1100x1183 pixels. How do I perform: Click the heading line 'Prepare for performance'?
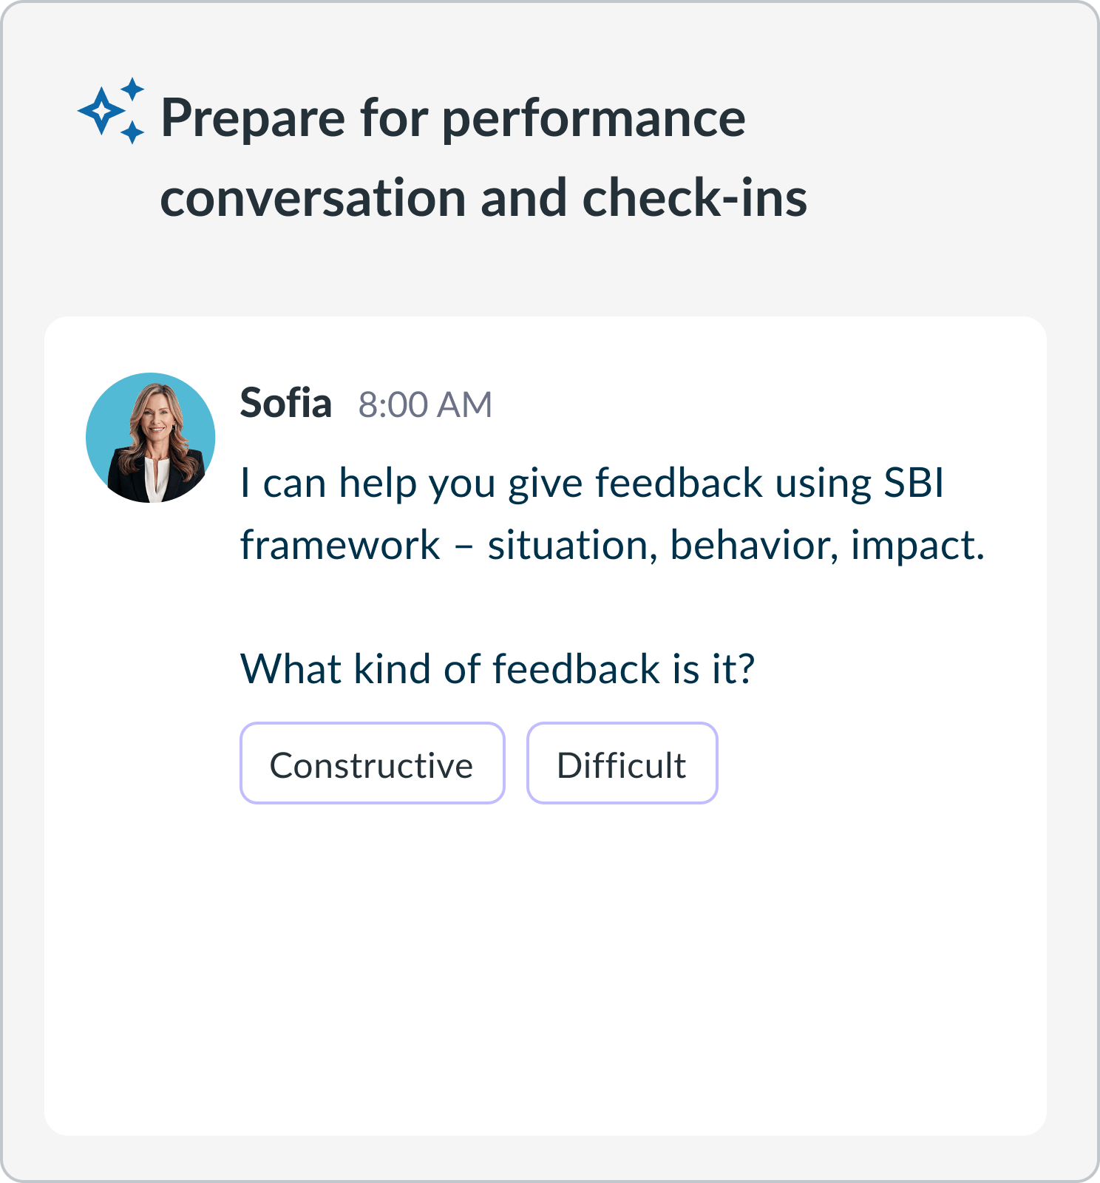click(x=453, y=118)
